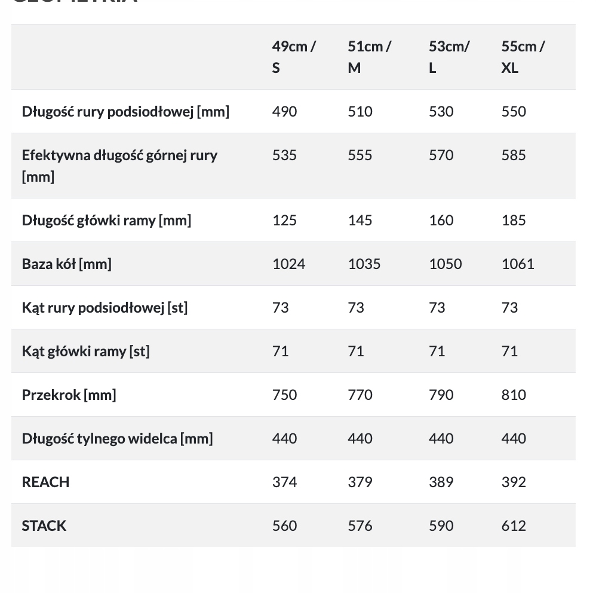Click the 49cm / S column header
The image size is (596, 593).
tap(294, 57)
